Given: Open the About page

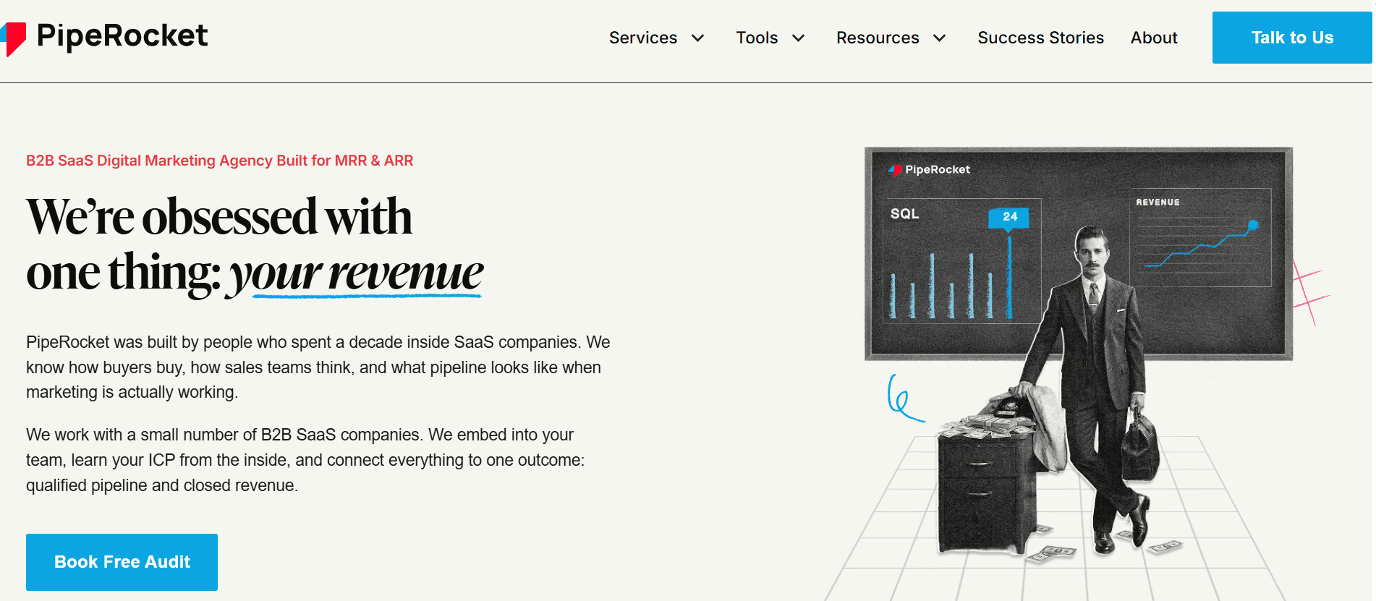Looking at the screenshot, I should coord(1154,38).
